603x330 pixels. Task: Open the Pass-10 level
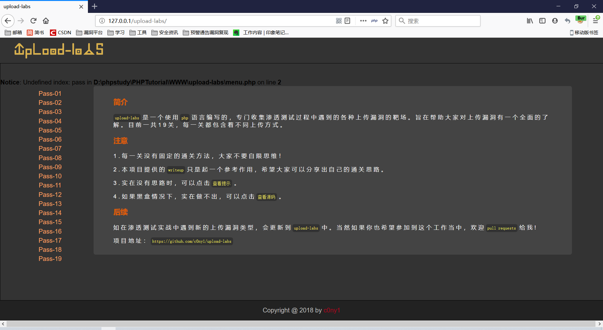(x=50, y=176)
